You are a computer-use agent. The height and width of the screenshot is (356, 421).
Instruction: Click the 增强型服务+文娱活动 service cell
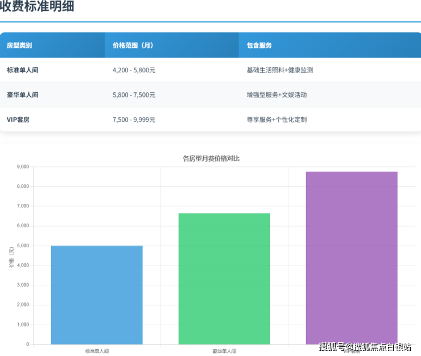tap(276, 95)
